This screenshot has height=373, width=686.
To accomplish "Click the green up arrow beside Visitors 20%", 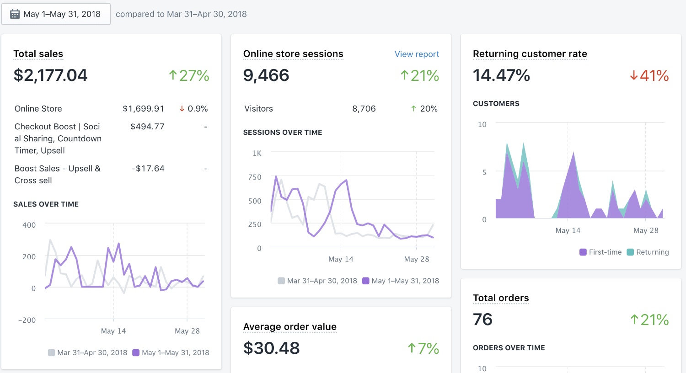I will [413, 109].
